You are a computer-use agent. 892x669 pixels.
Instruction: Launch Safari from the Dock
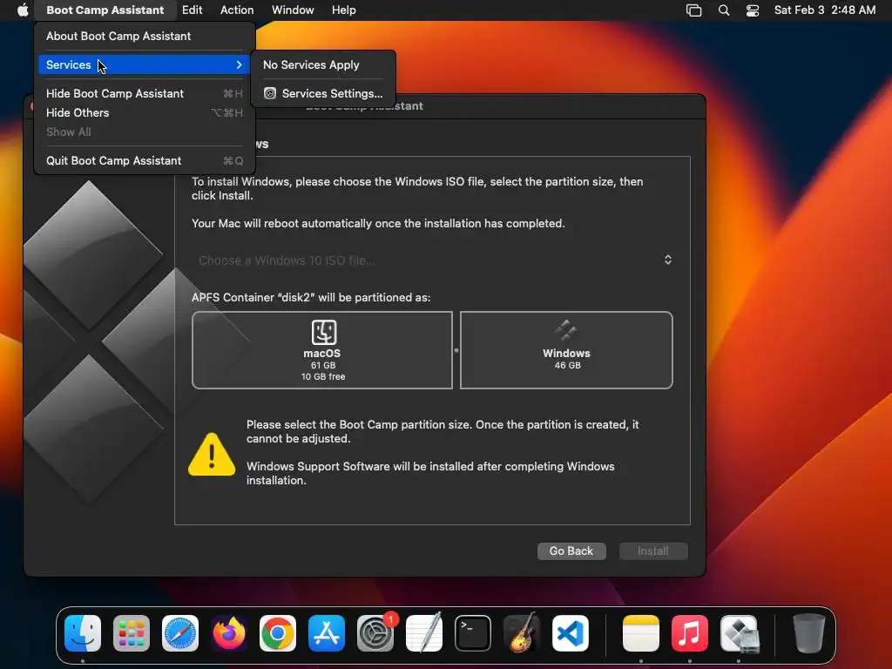[180, 632]
